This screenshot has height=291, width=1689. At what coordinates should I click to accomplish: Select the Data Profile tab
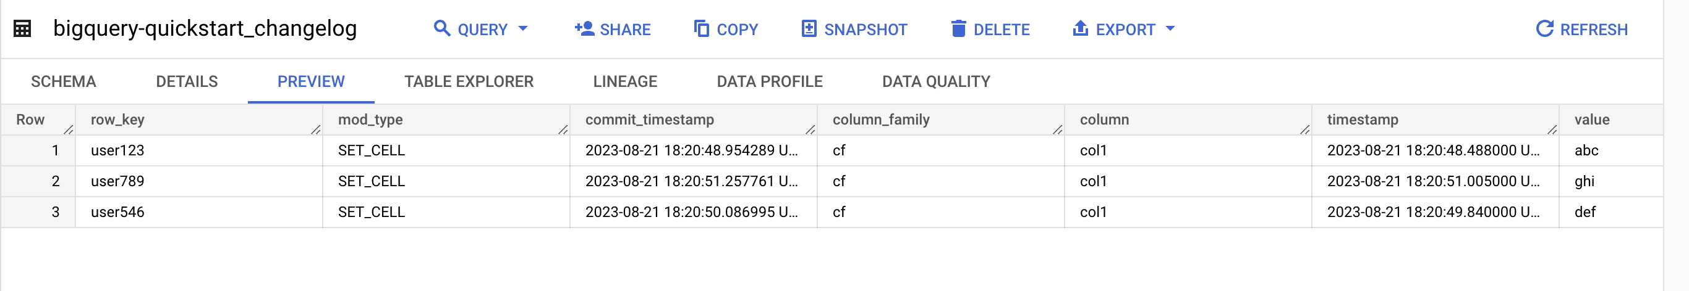tap(769, 82)
